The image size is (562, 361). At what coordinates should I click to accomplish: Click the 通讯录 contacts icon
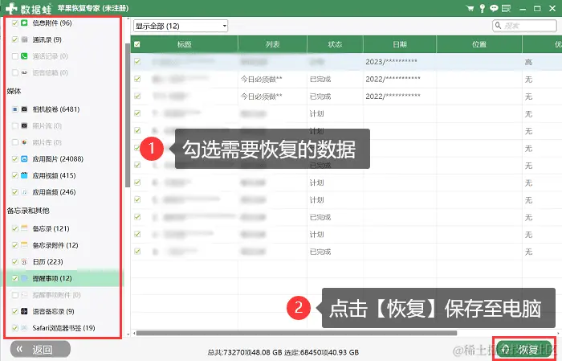pyautogui.click(x=24, y=39)
